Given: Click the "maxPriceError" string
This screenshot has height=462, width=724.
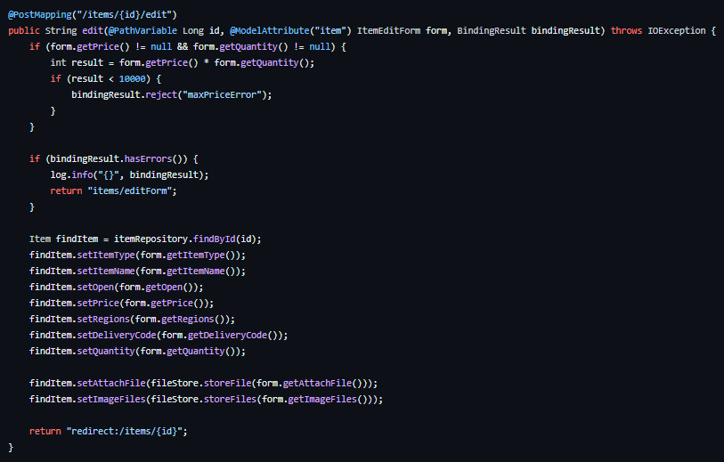Looking at the screenshot, I should 222,94.
